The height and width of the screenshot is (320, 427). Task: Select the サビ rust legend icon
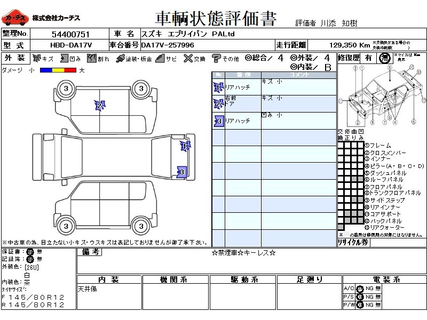[160, 58]
